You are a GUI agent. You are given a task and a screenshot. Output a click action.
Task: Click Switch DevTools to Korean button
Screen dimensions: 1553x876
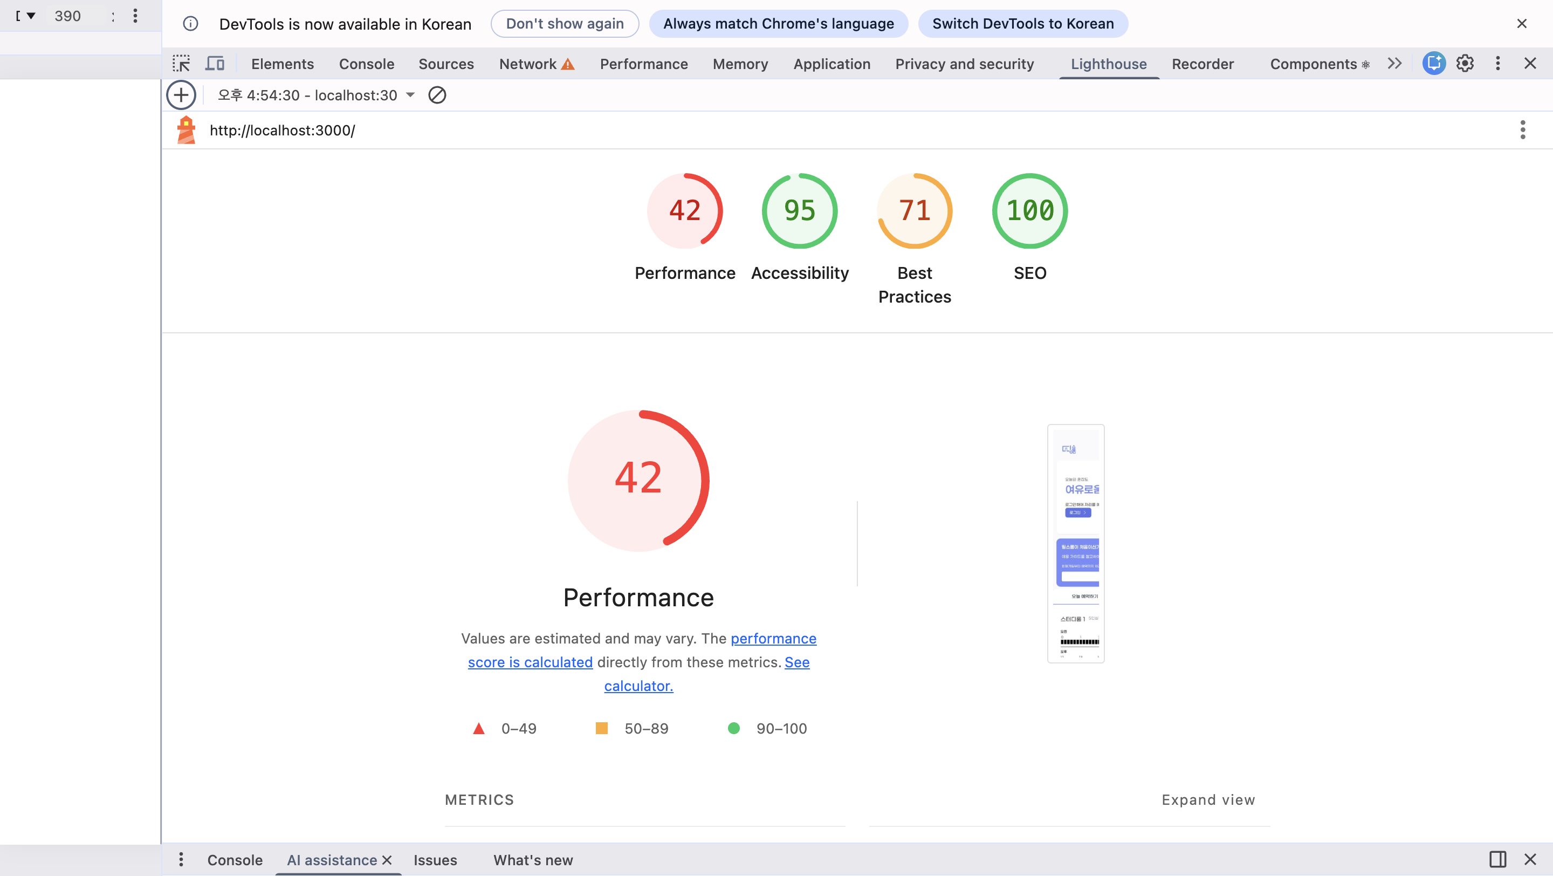click(1022, 24)
